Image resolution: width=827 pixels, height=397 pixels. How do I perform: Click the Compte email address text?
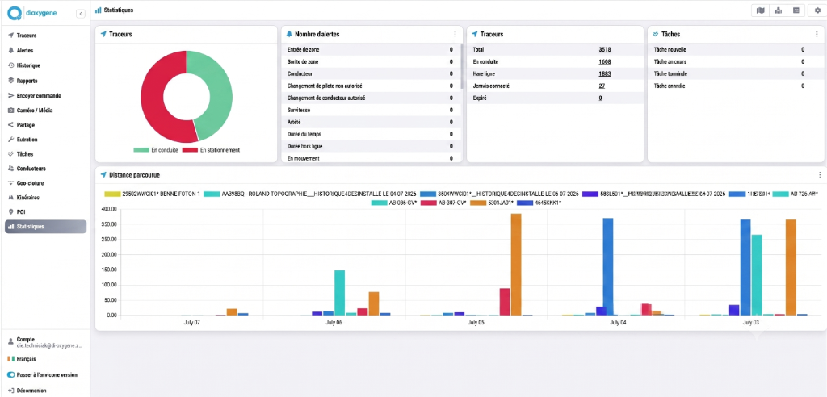49,345
